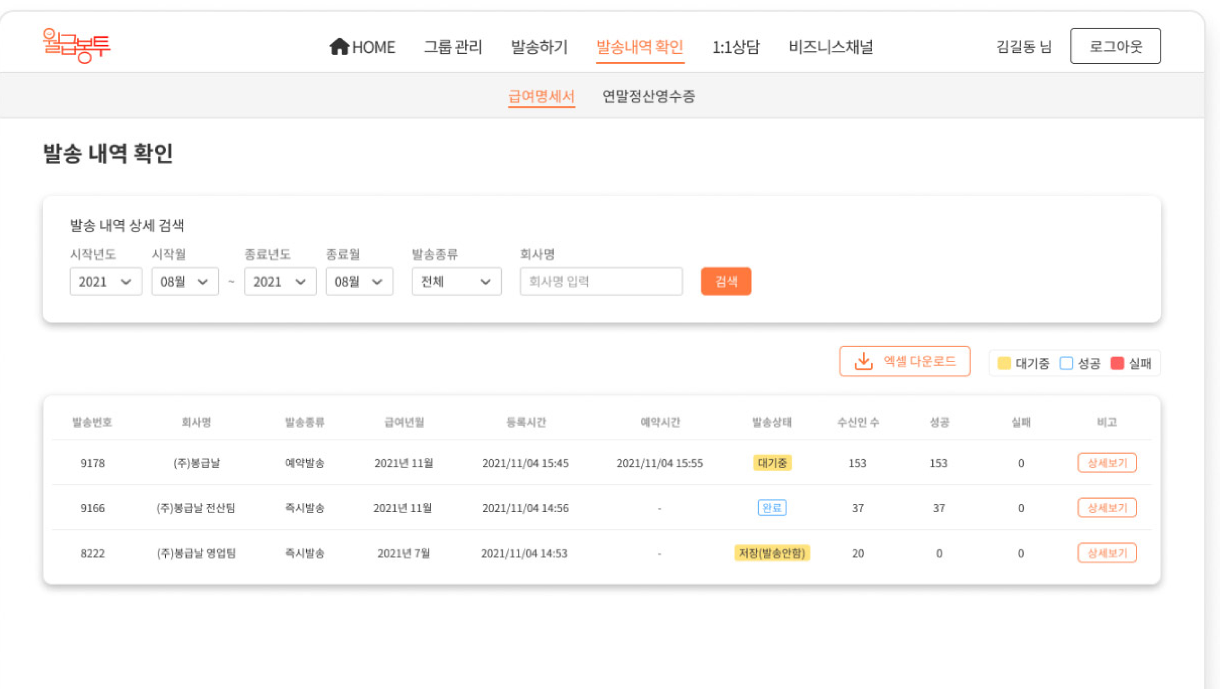The height and width of the screenshot is (689, 1220).
Task: Click the 수신인 수 column header
Action: point(858,422)
